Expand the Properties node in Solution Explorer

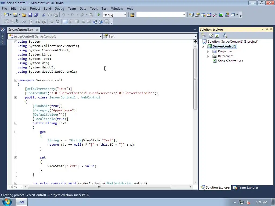[208, 51]
